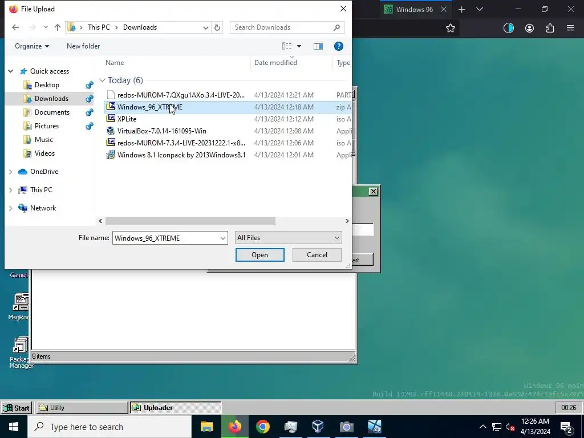
Task: Click the Open button
Action: [259, 255]
